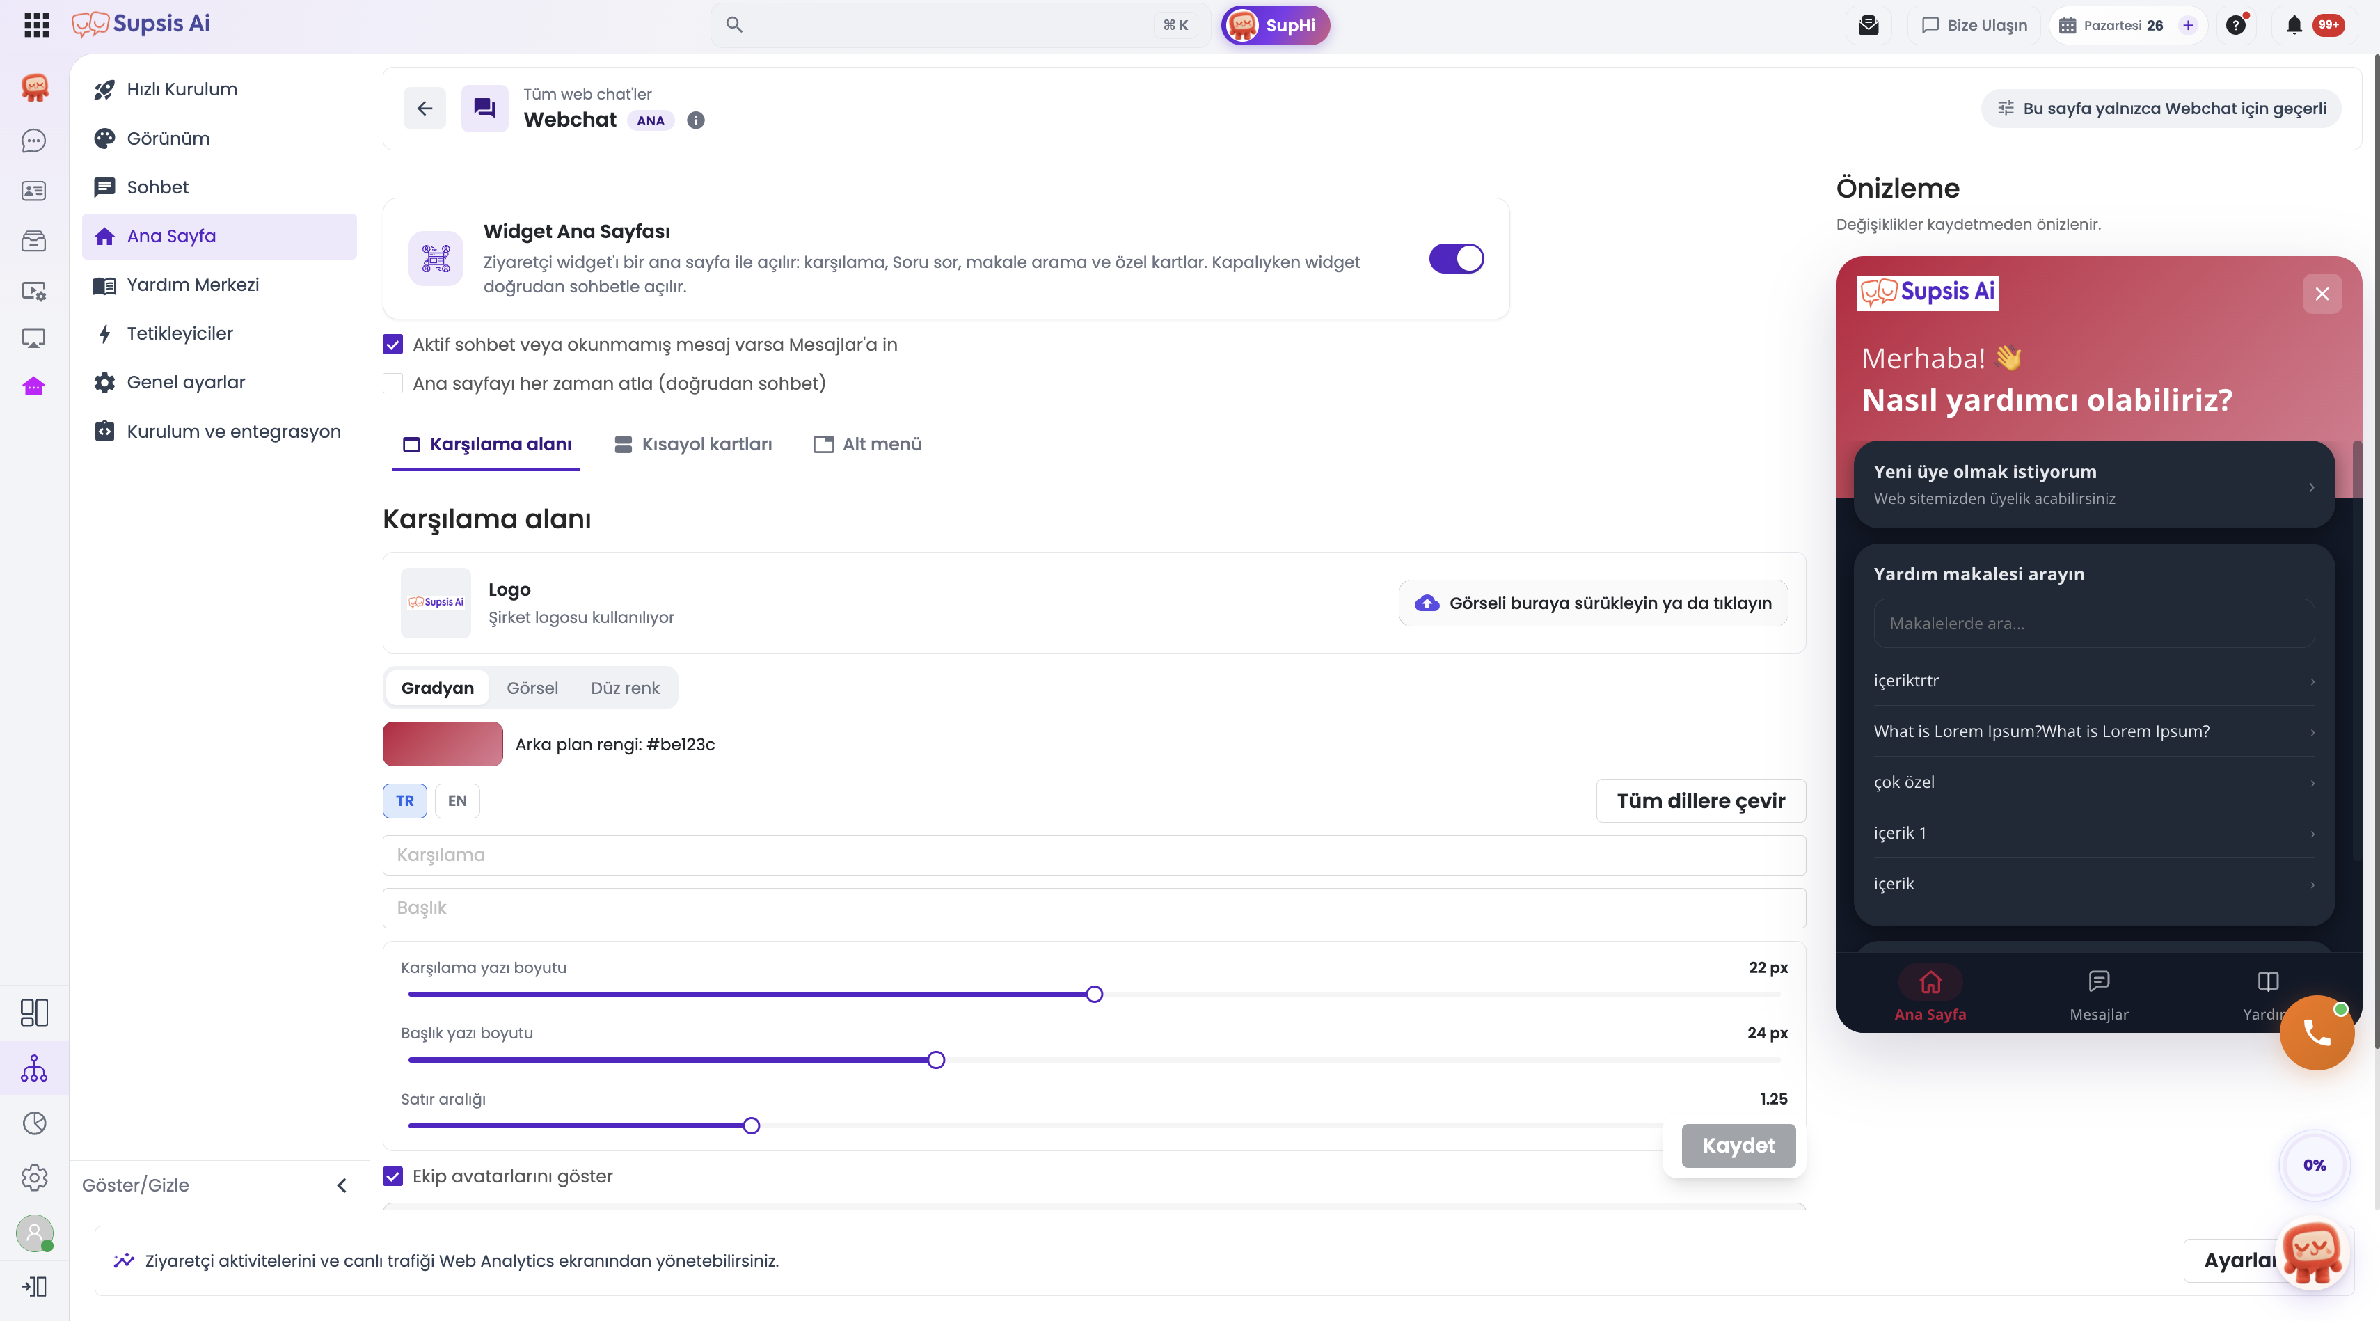This screenshot has width=2380, height=1321.
Task: Click the search magnifier icon
Action: pyautogui.click(x=734, y=25)
